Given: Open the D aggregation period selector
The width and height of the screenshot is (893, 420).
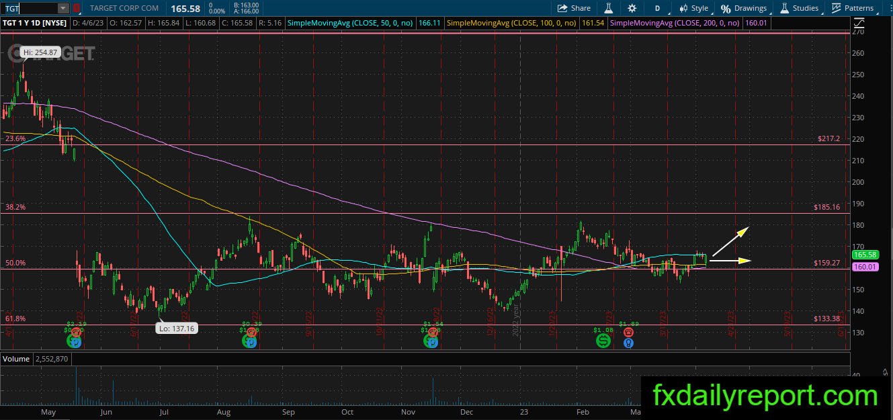Looking at the screenshot, I should click(x=658, y=8).
